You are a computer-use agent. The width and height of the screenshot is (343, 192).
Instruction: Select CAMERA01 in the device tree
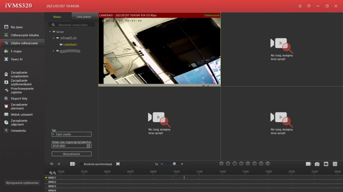[x=70, y=44]
